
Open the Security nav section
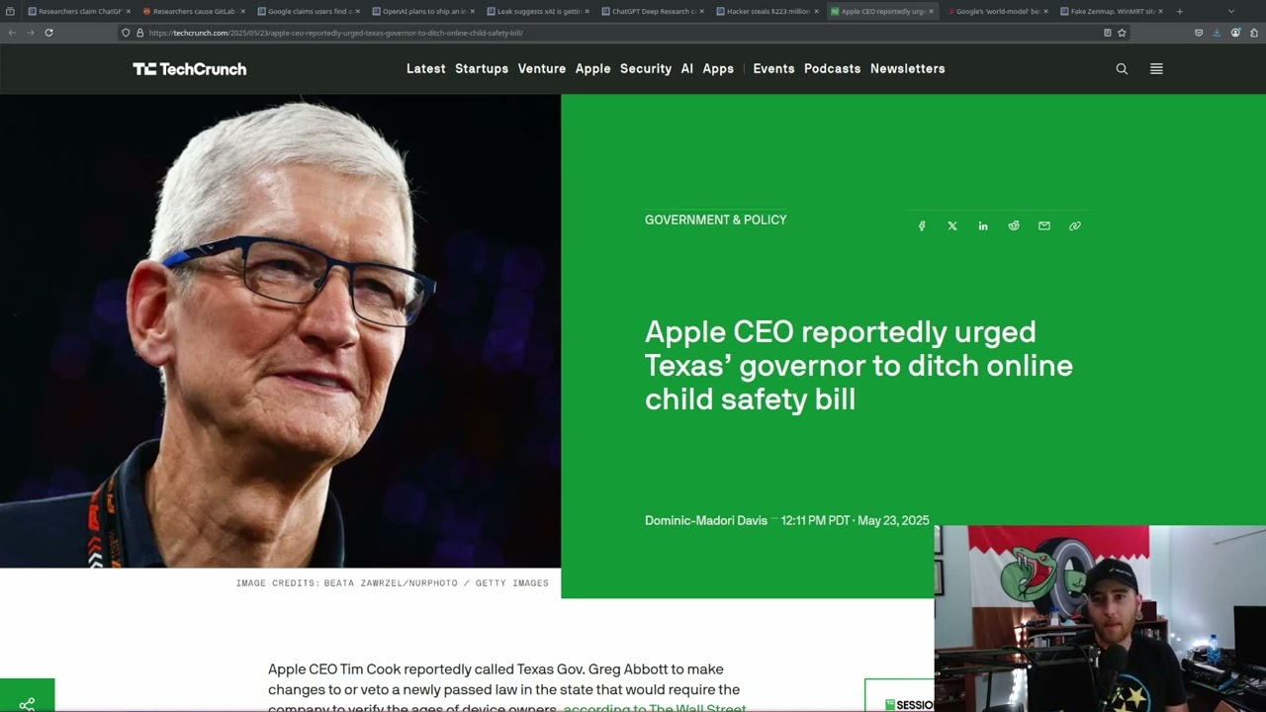[646, 69]
